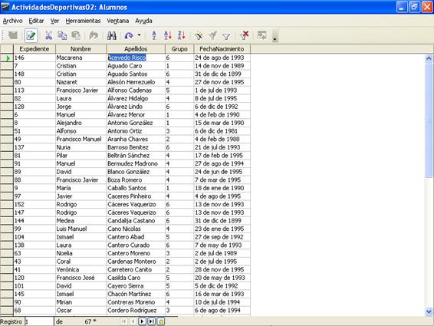Click the AutoFilter wand icon
This screenshot has height=326, width=434.
coord(199,35)
